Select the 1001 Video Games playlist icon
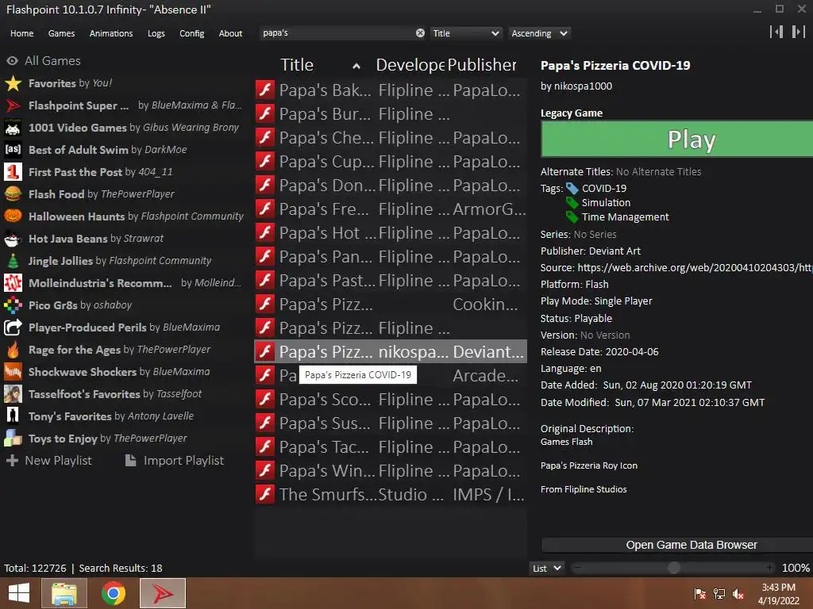813x609 pixels. [x=13, y=128]
